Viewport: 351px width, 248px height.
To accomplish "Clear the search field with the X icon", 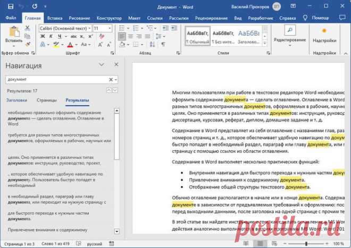I will point(111,79).
